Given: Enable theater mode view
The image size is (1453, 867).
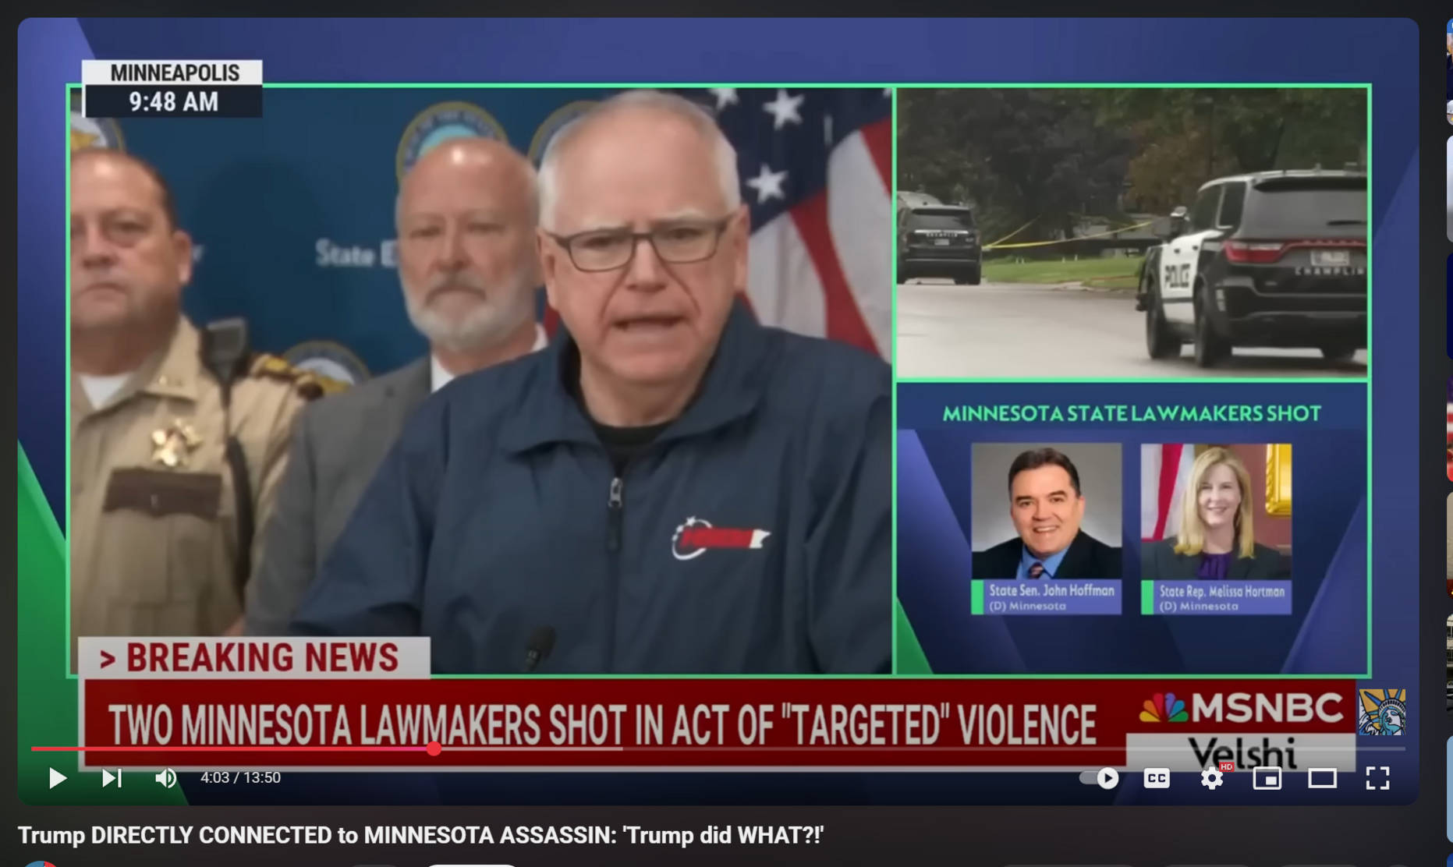Looking at the screenshot, I should 1322,777.
